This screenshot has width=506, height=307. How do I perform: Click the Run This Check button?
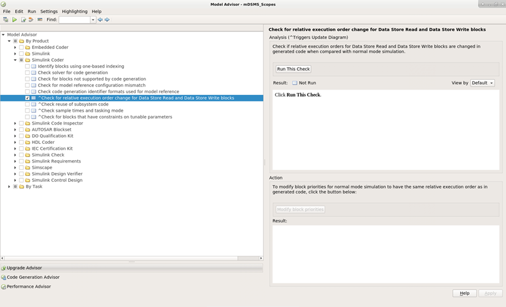click(x=293, y=69)
